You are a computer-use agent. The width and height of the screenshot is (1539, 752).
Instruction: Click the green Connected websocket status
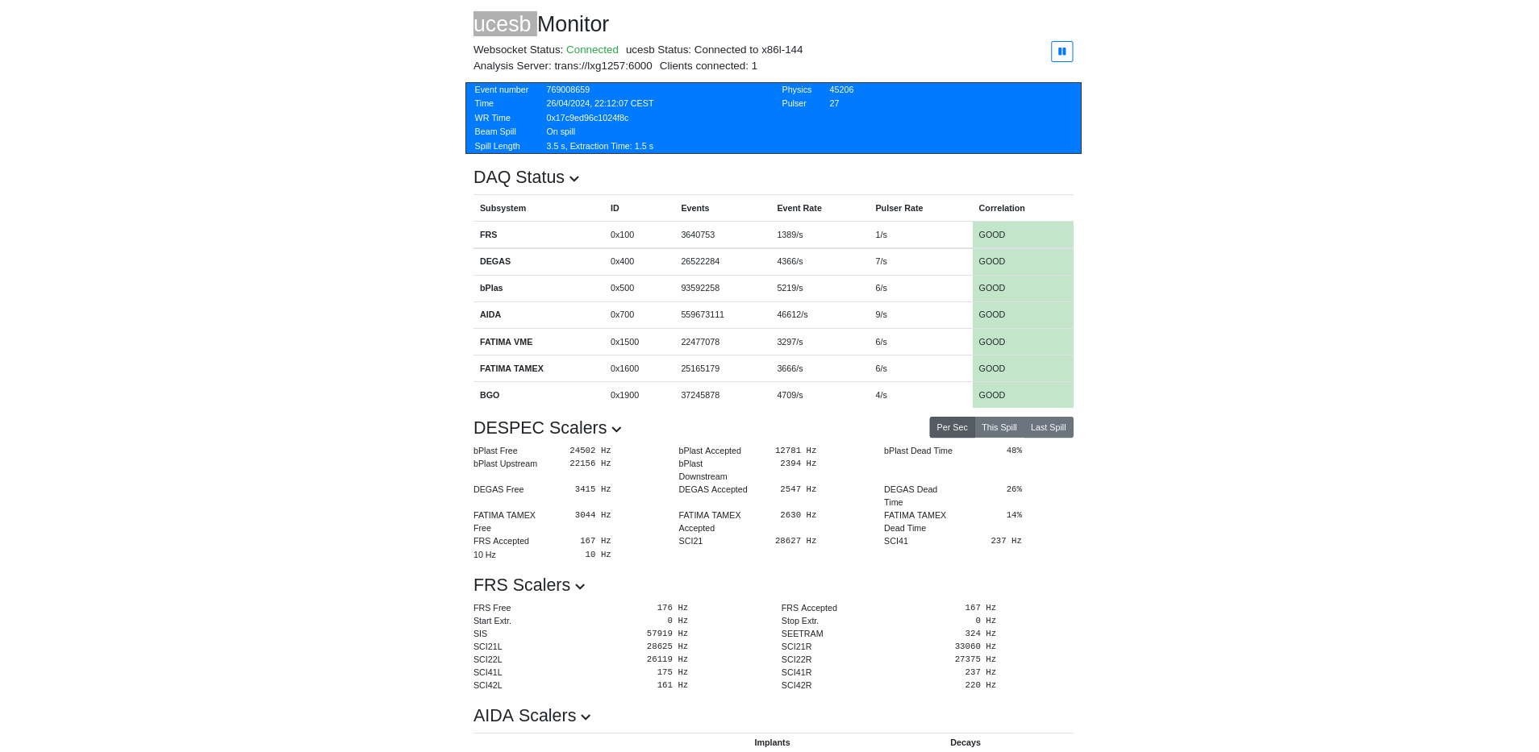point(592,50)
